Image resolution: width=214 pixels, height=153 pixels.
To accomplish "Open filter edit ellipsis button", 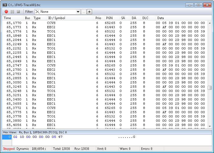I will tap(84, 12).
